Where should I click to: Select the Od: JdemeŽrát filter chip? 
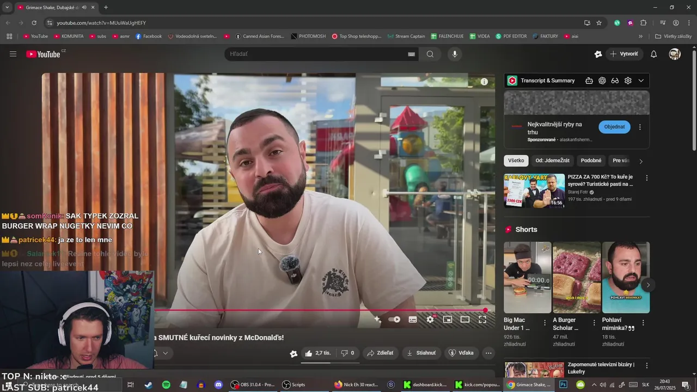[x=552, y=161]
